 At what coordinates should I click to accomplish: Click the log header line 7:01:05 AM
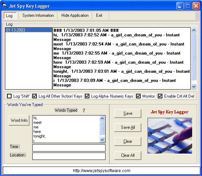pos(86,30)
